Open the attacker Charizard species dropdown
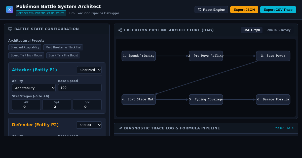 pos(89,70)
